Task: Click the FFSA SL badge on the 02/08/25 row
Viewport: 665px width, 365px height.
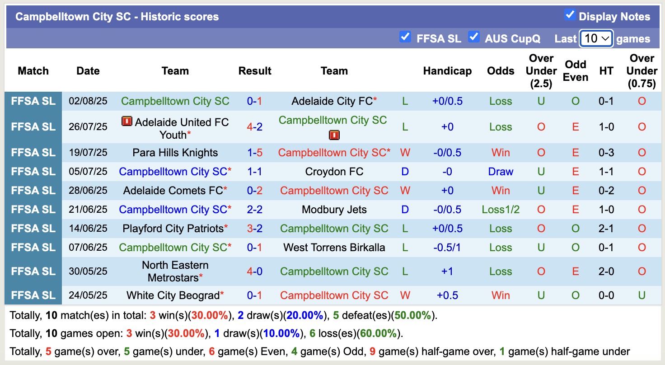Action: click(33, 101)
